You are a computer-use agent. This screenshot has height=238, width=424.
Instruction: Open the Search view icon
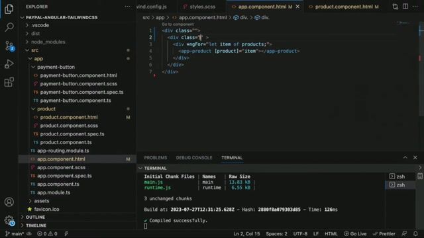click(x=9, y=27)
